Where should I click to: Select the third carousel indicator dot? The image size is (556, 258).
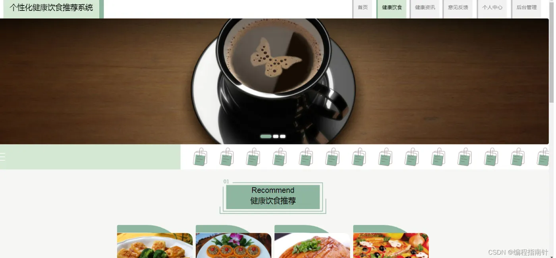coord(283,136)
